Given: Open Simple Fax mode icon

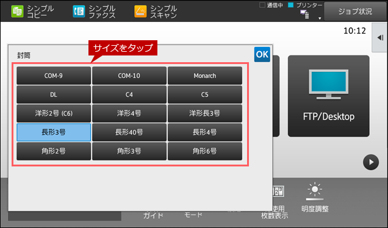Looking at the screenshot, I should 79,12.
